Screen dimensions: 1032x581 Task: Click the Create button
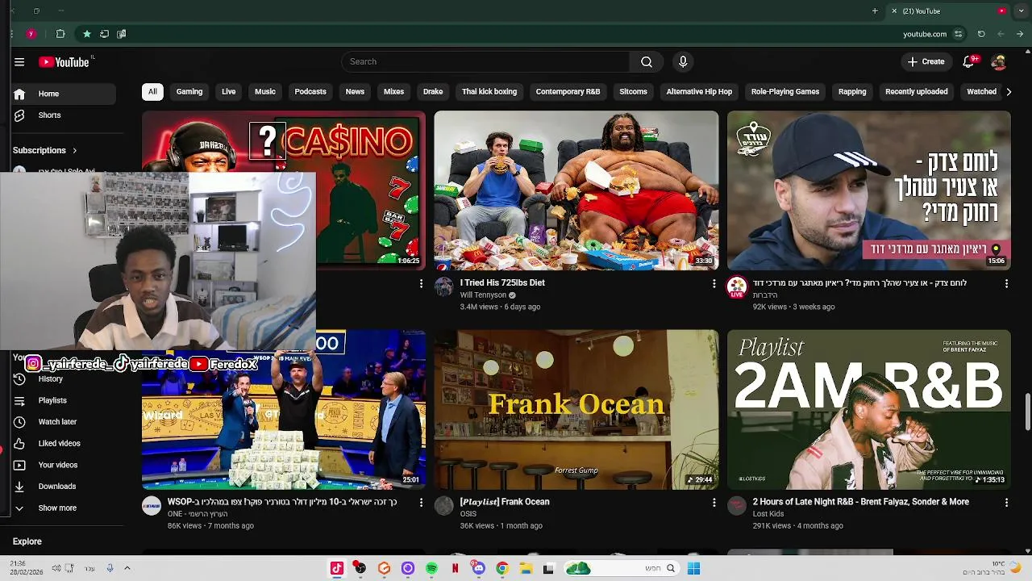coord(926,61)
